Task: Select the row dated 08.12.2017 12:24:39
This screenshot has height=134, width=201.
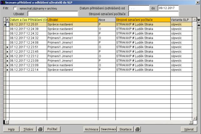Action: pos(28,29)
